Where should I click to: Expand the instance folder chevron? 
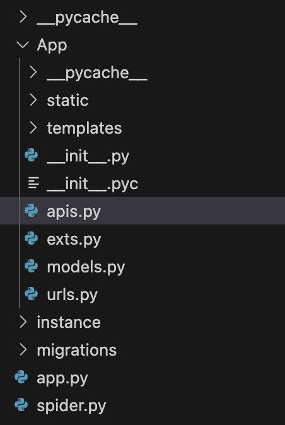(x=23, y=322)
